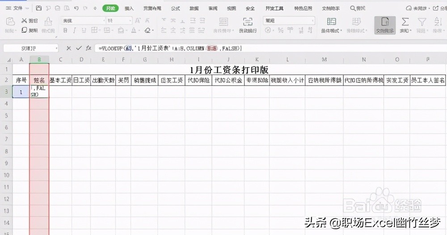Expand the Name Box dropdown arrow
Screen dimensions: 447x235
coord(56,48)
